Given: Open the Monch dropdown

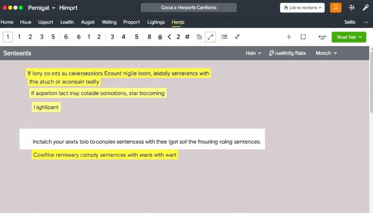Looking at the screenshot, I should point(326,53).
